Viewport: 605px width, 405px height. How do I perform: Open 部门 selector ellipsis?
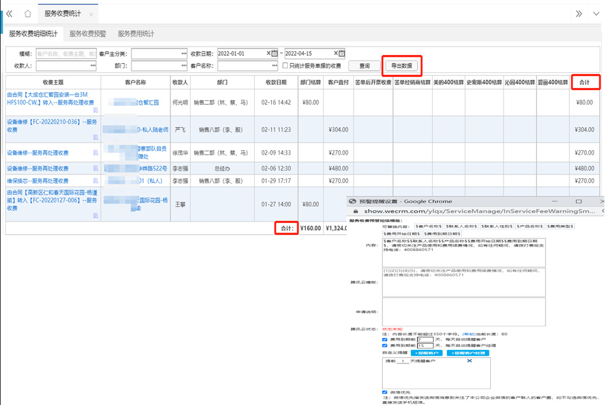pyautogui.click(x=184, y=66)
